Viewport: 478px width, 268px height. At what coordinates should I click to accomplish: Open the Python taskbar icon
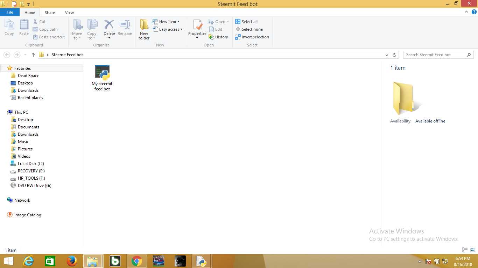pyautogui.click(x=201, y=261)
